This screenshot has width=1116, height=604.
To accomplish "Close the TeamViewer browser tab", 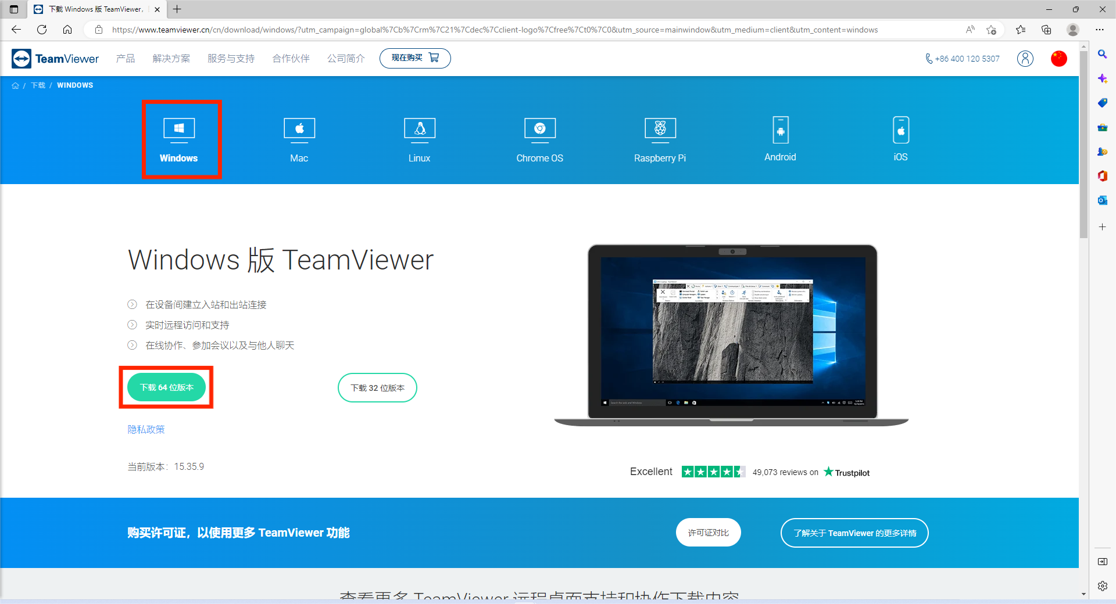I will [157, 9].
